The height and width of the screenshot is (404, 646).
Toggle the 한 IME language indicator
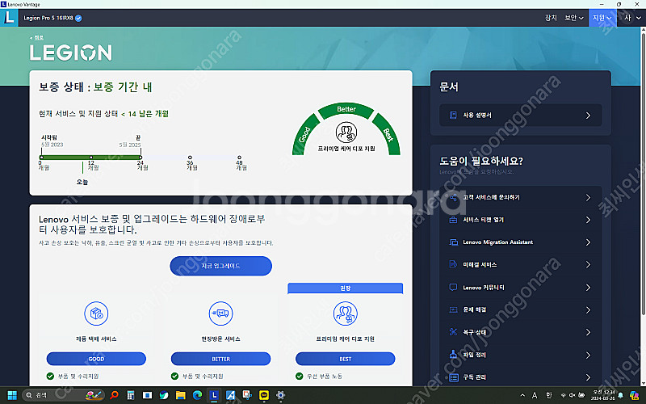[x=549, y=395]
